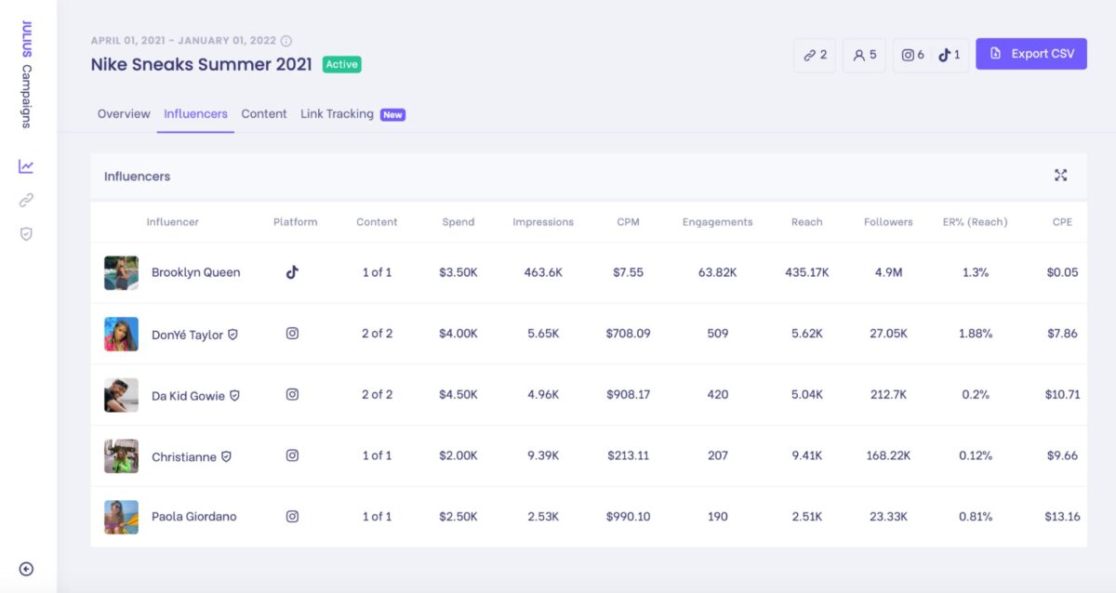Click the TikTok count in the campaign header
Screen dimensions: 1116x593
click(950, 55)
